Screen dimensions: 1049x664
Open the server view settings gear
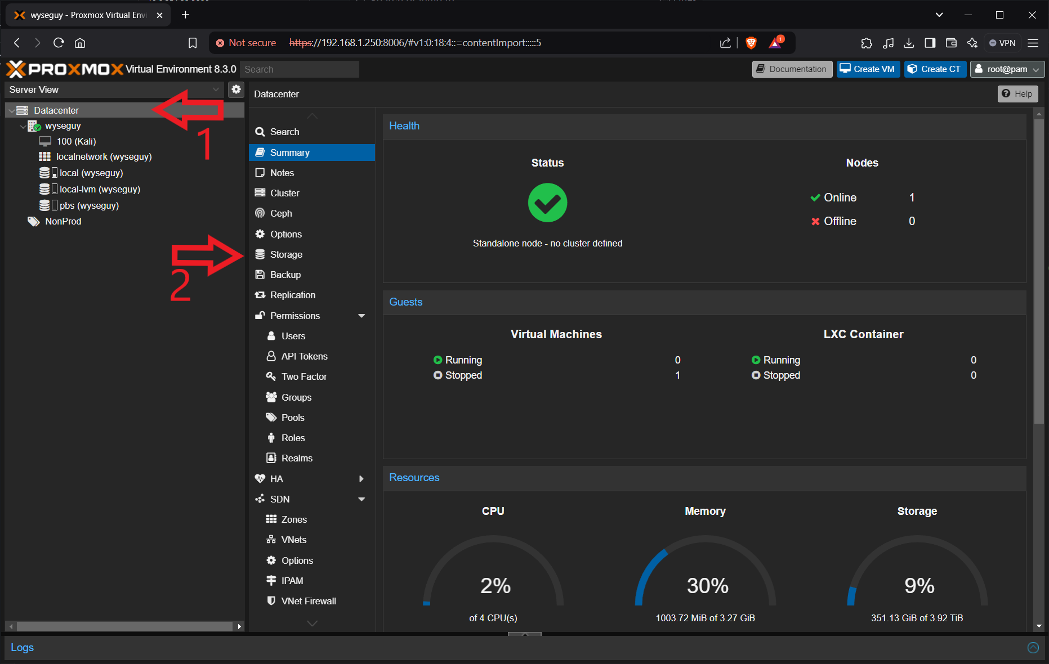pyautogui.click(x=236, y=89)
